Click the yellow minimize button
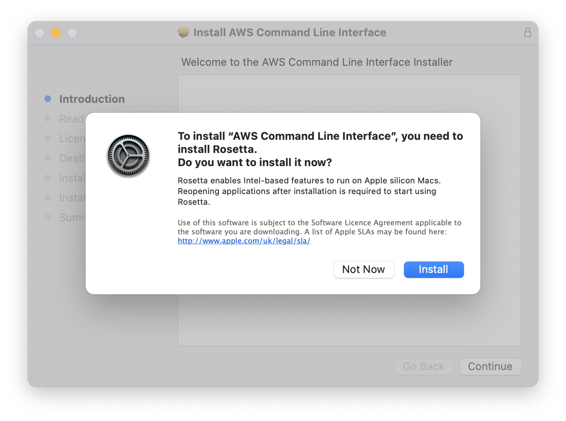 56,32
